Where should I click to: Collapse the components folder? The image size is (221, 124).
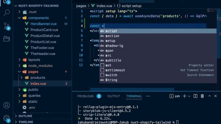point(19,18)
